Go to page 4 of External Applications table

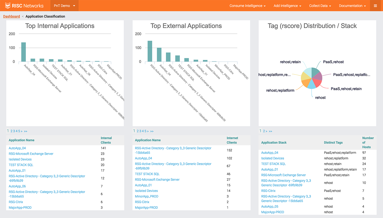click(143, 131)
